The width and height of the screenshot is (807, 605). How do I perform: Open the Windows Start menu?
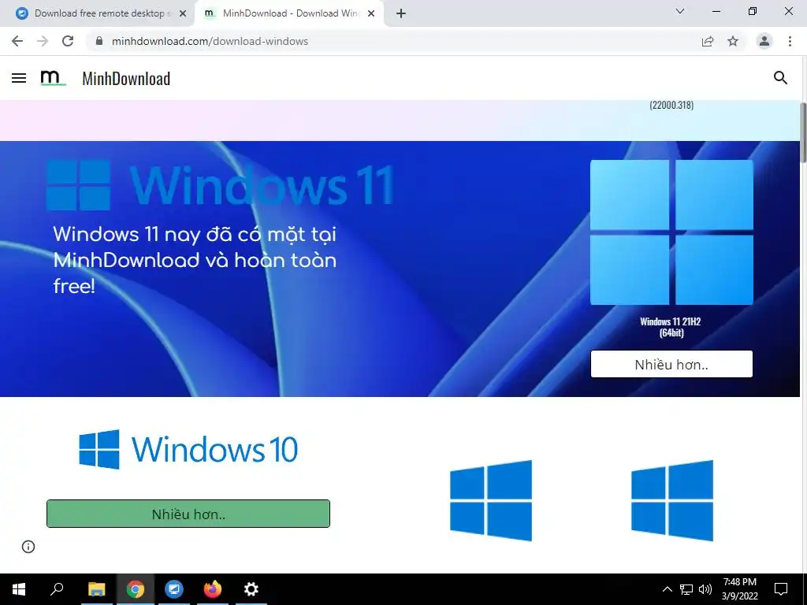point(19,589)
